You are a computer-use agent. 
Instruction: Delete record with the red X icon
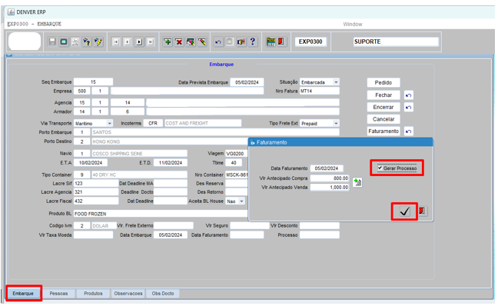[179, 42]
